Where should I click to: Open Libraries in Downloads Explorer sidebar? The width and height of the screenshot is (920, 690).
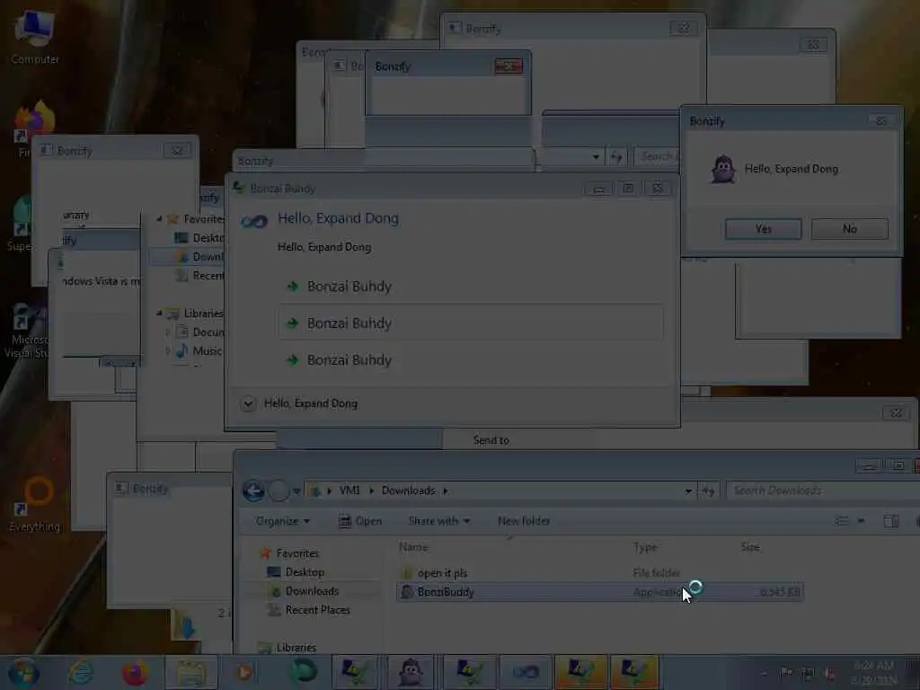click(296, 648)
